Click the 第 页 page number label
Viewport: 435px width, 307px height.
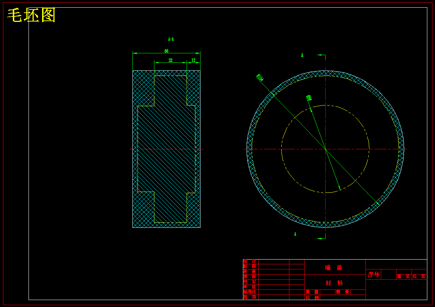coord(404,277)
